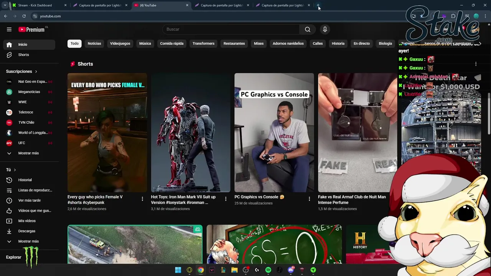491x276 pixels.
Task: Open options menu for Iron Man short
Action: click(226, 199)
